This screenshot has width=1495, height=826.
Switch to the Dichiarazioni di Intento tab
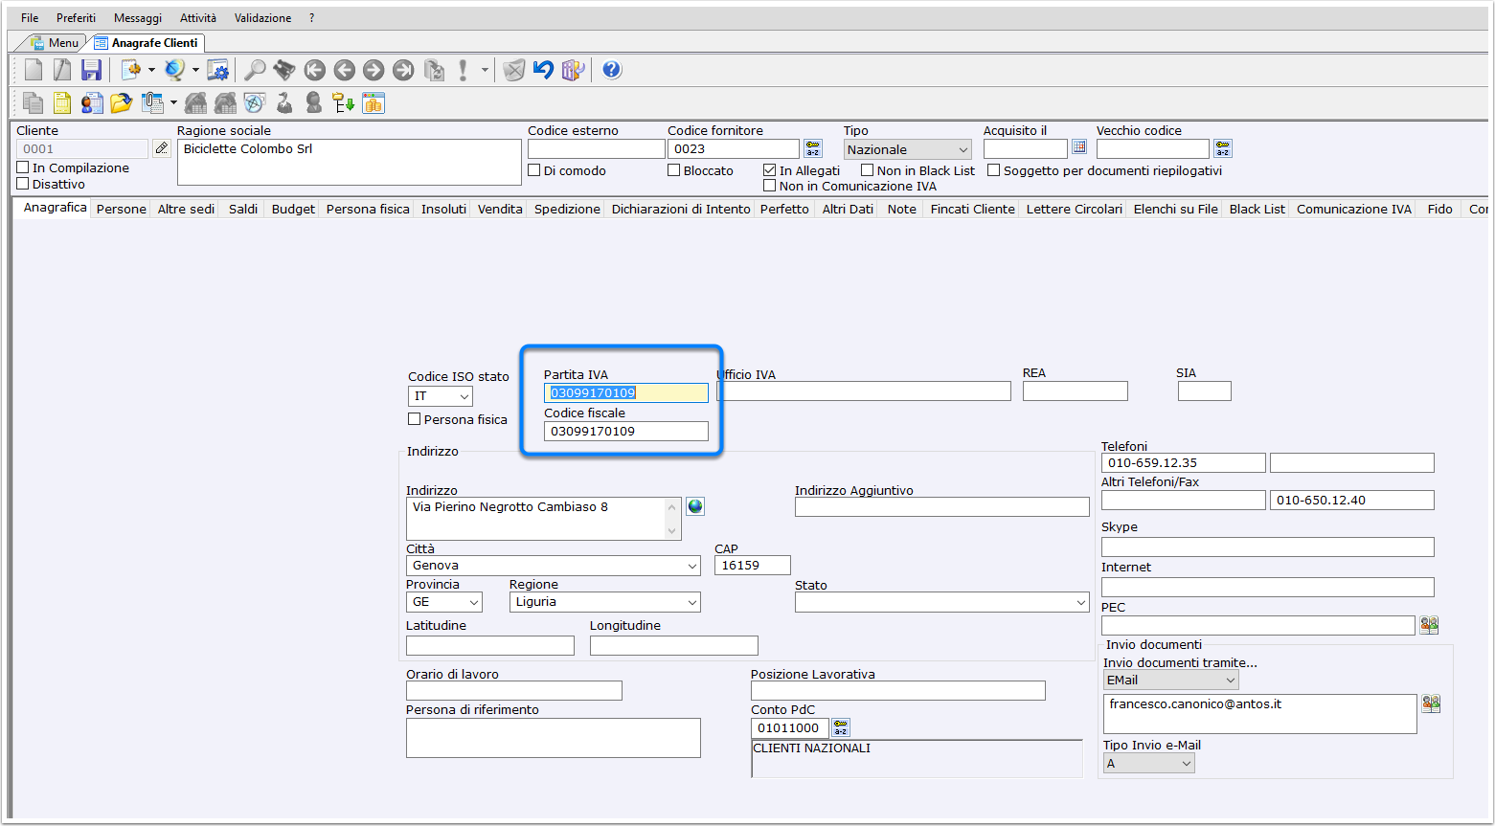click(x=681, y=209)
